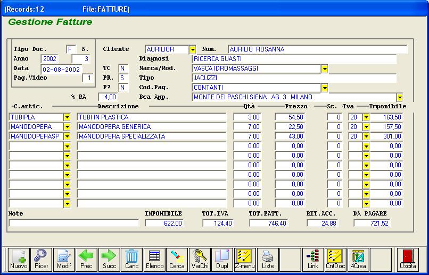Open the 4Crea tools icon
429x275 pixels.
358,260
